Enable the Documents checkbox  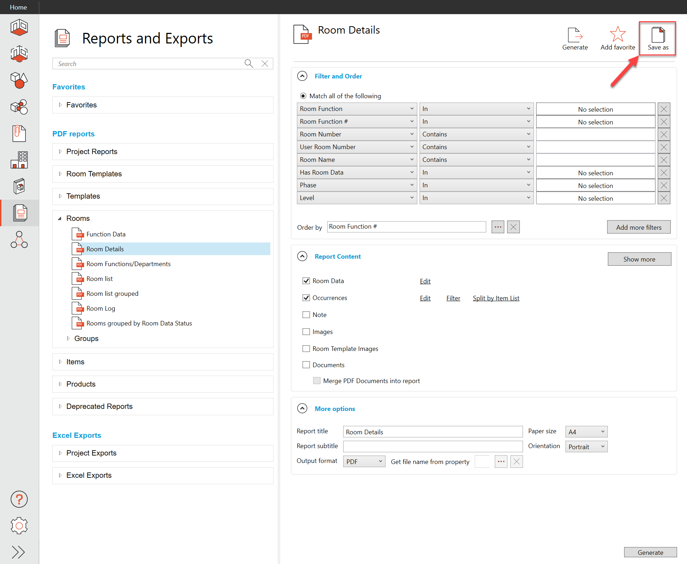pos(306,365)
